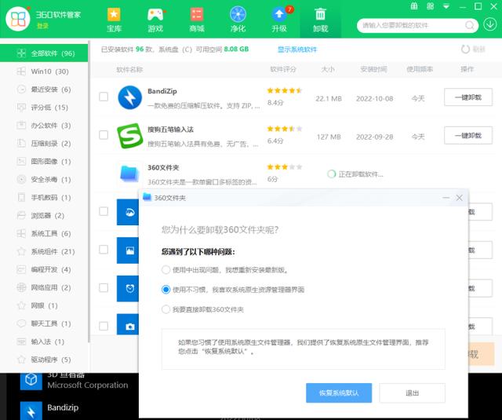Screen dimensions: 502x420
Task: Select the 编程开发 (4) category
Action: pos(44,269)
